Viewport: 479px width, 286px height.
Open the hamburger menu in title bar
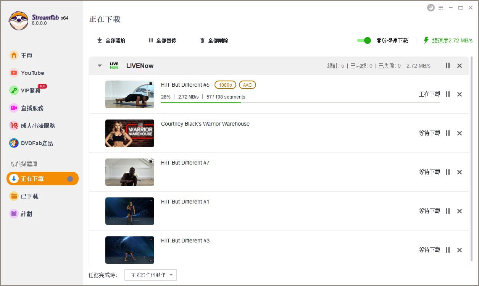click(x=441, y=8)
